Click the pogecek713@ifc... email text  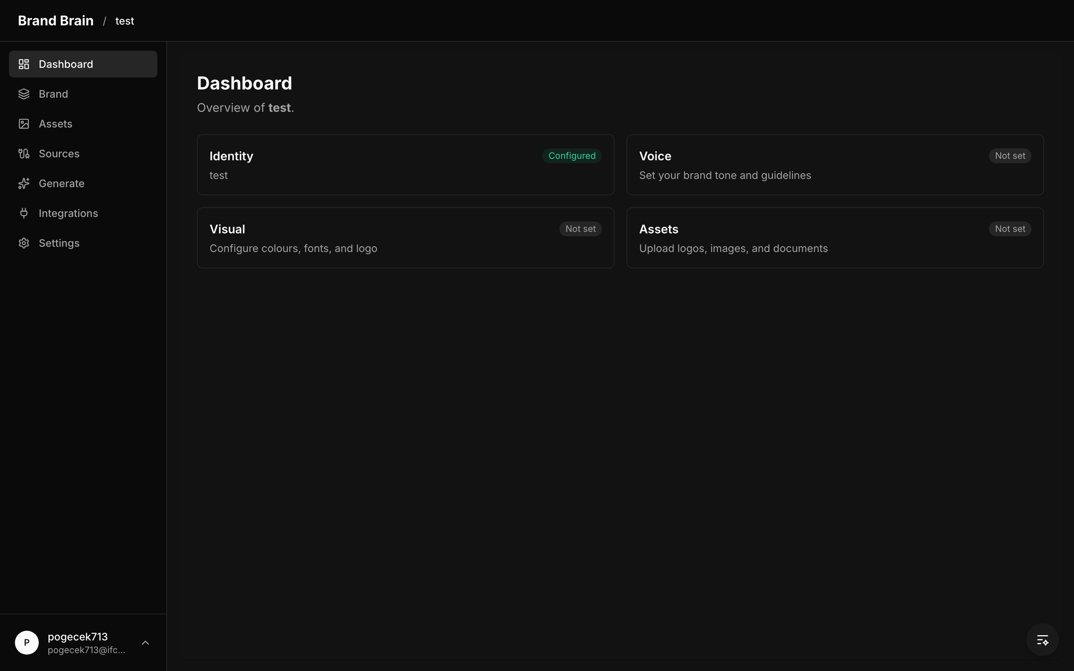(x=87, y=650)
